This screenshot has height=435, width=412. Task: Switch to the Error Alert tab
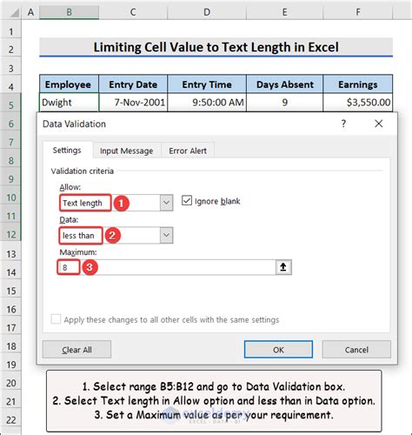(x=188, y=151)
